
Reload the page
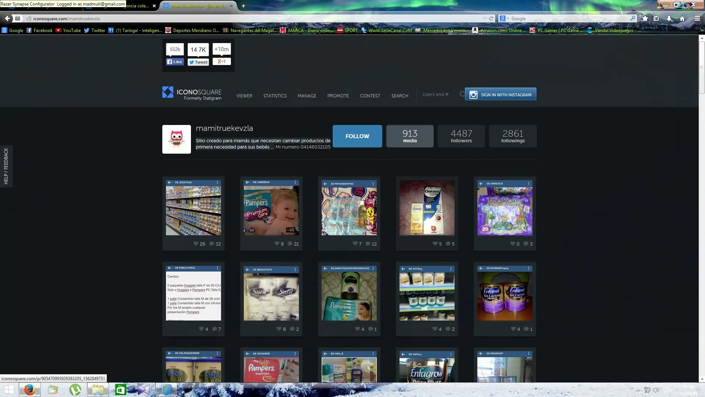pyautogui.click(x=491, y=18)
